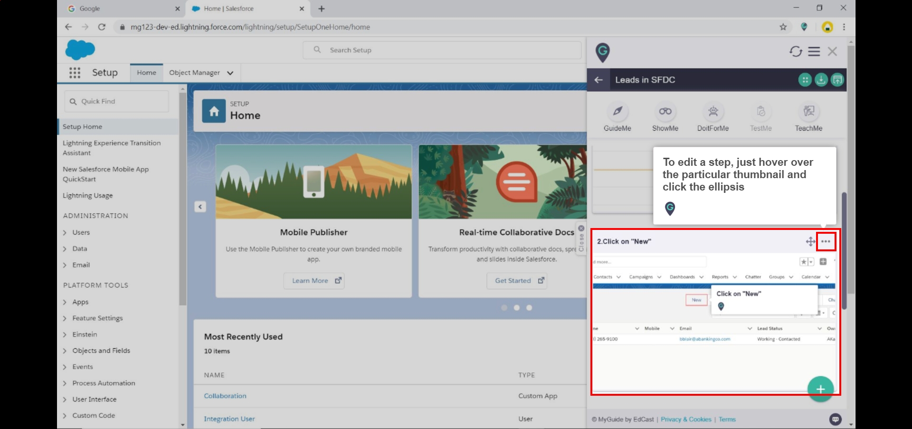Click the MyGuide pin logo in panel header
This screenshot has height=429, width=912.
tap(603, 52)
